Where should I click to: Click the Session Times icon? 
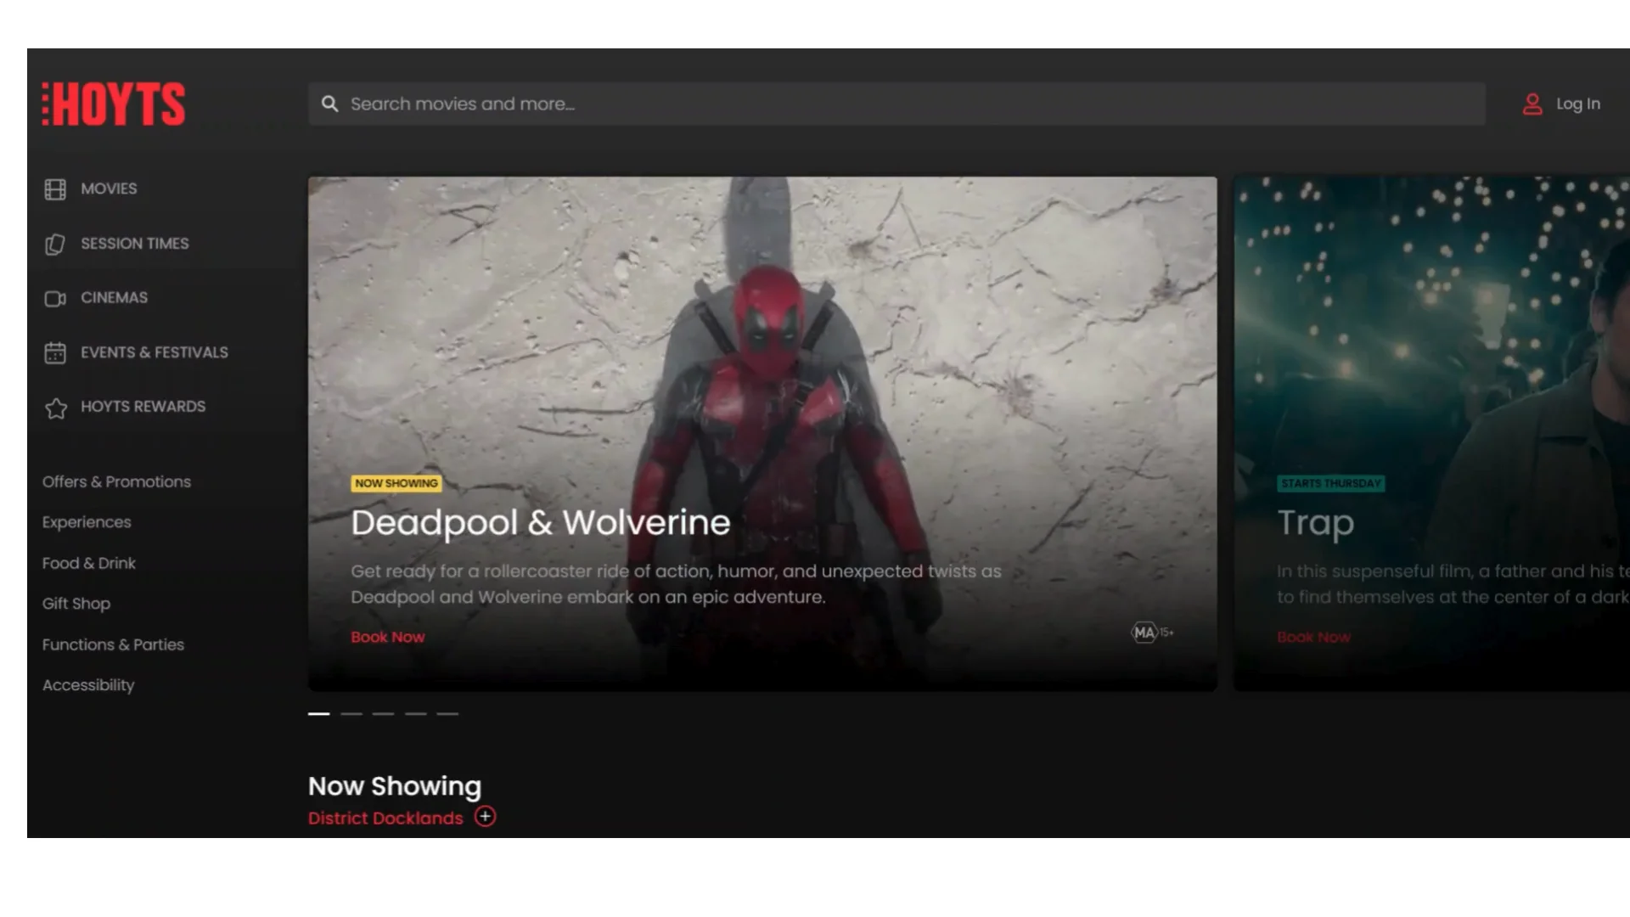(x=55, y=245)
